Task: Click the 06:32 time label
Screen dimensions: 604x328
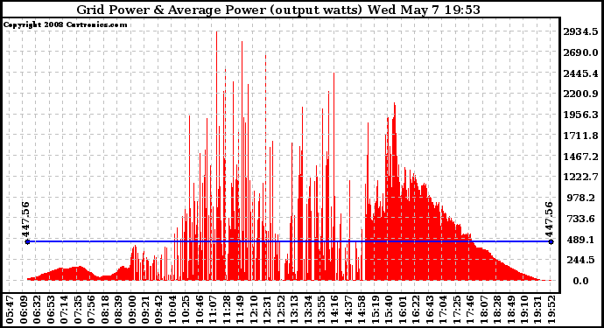Action: [37, 310]
